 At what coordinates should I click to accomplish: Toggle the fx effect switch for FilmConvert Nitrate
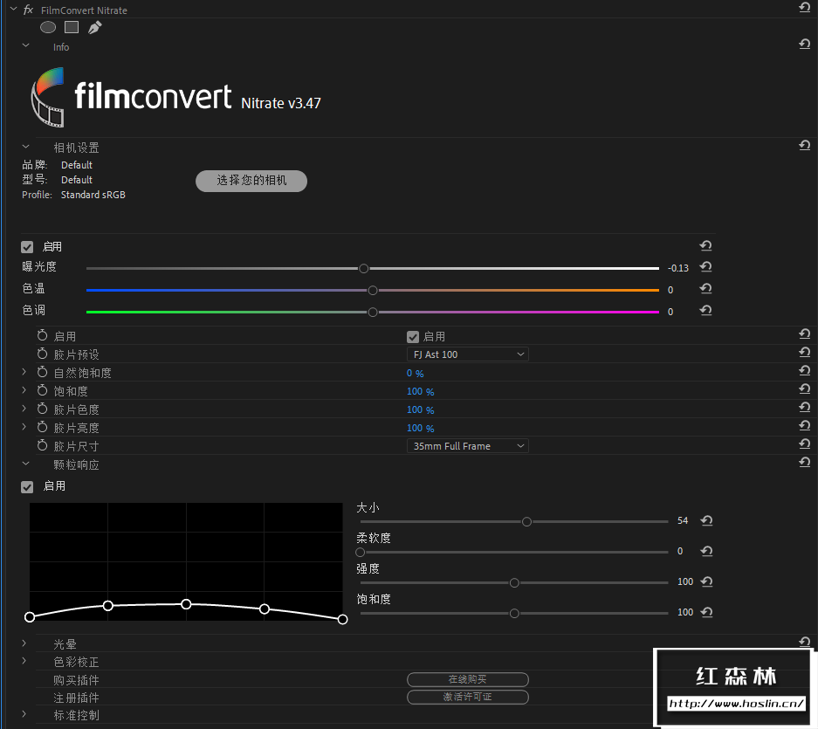(29, 10)
